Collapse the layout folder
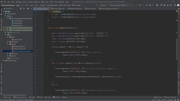Viewport: 180px width, 101px height. coord(8,44)
